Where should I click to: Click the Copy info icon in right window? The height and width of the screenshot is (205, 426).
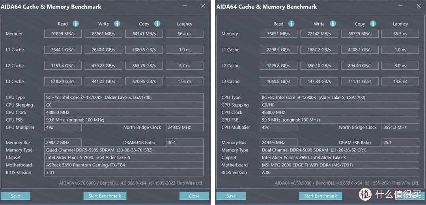373,24
